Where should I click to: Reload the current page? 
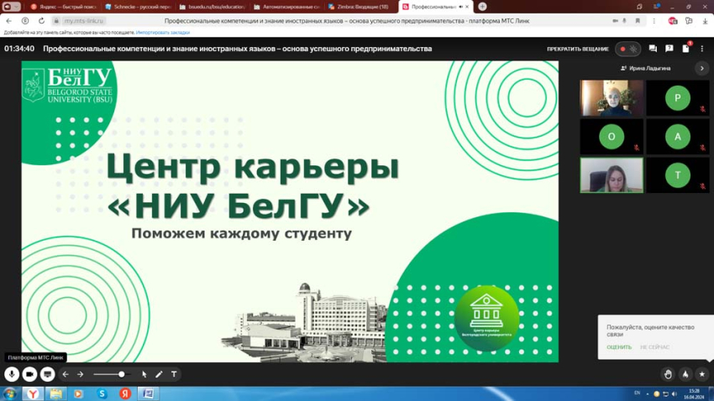point(41,21)
